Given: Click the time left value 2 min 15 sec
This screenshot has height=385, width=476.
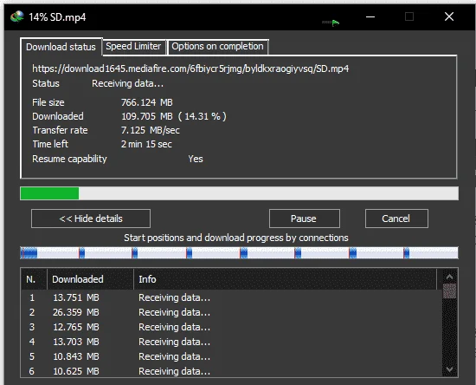Looking at the screenshot, I should tap(146, 144).
